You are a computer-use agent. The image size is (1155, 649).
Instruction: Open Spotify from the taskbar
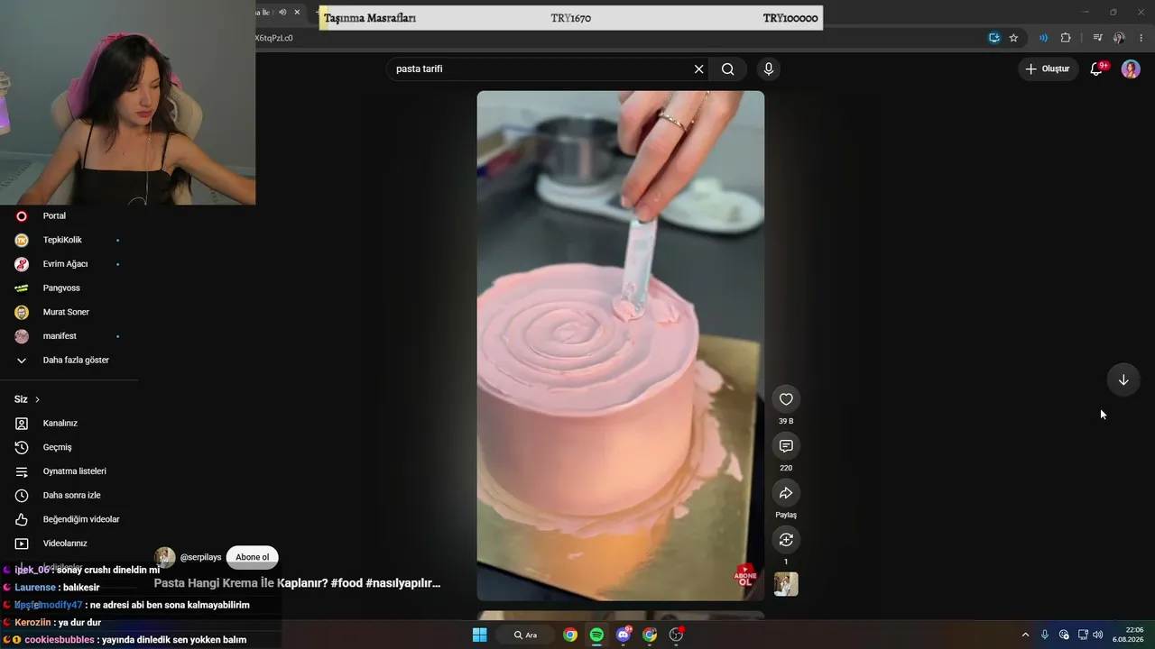coord(596,635)
